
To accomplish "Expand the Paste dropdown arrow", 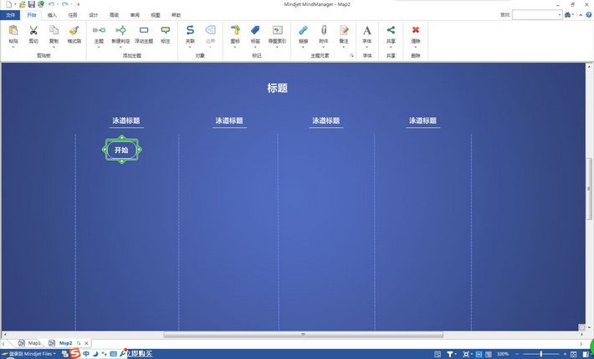I will click(13, 47).
